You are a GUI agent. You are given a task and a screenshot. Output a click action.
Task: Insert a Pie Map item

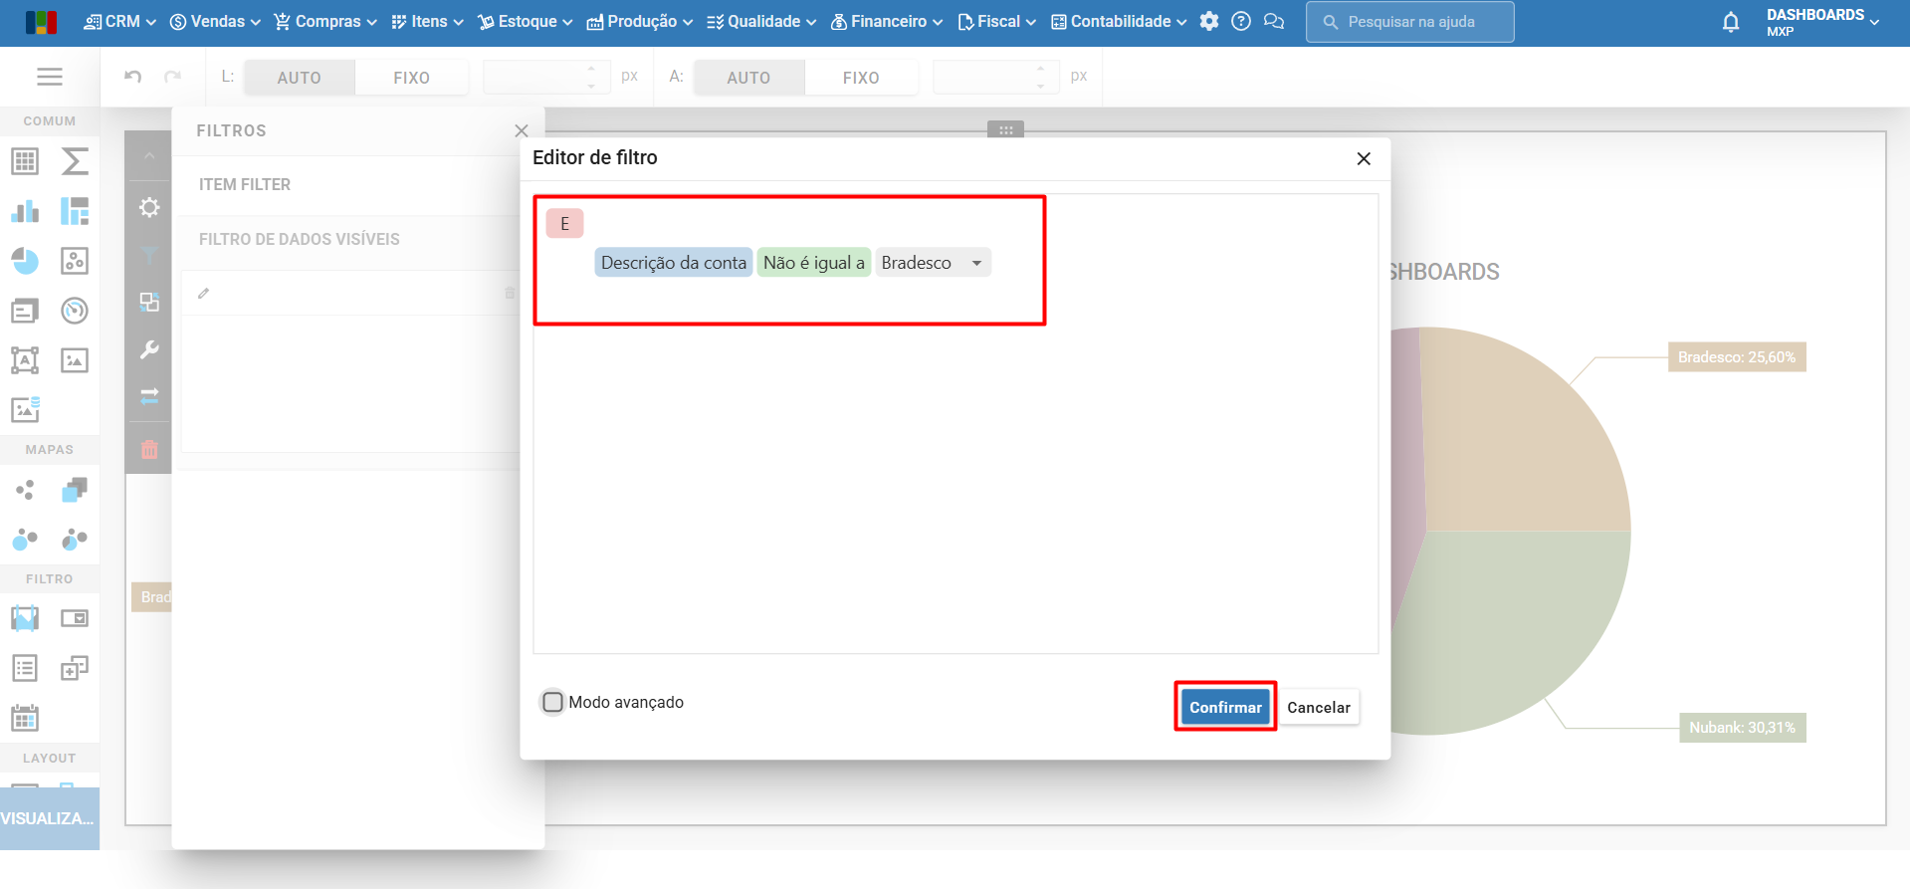(75, 540)
